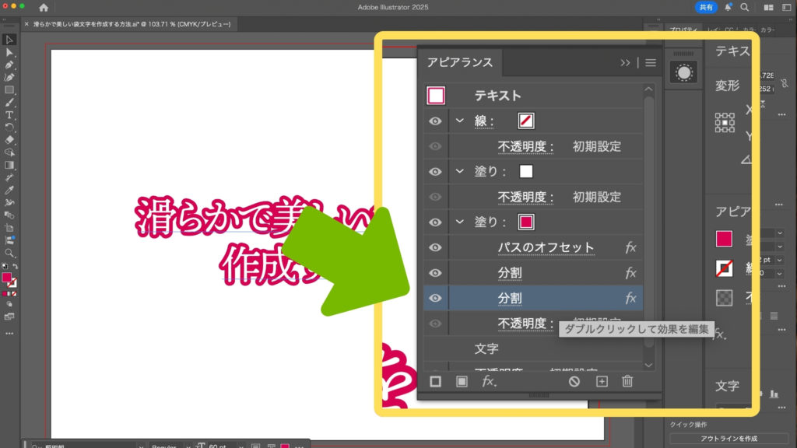Hide the 線 stroke row visibility
Image resolution: width=797 pixels, height=448 pixels.
[436, 121]
